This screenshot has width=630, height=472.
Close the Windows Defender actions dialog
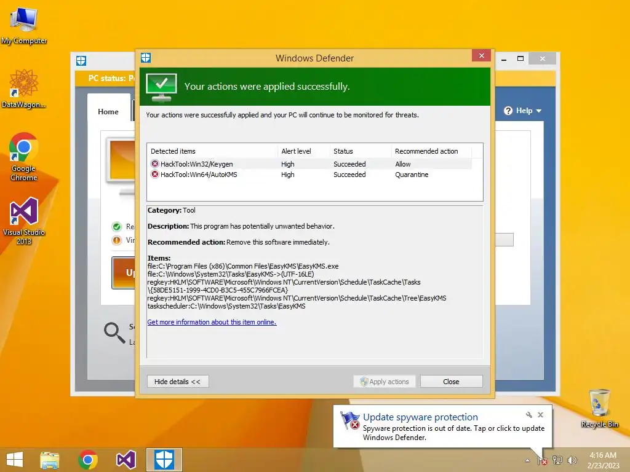[481, 55]
